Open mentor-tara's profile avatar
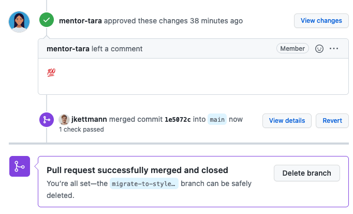This screenshot has height=214, width=353. pyautogui.click(x=19, y=21)
